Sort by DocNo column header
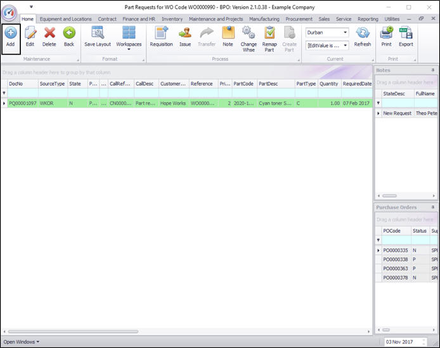Screen dimensions: 440x348 pos(23,84)
